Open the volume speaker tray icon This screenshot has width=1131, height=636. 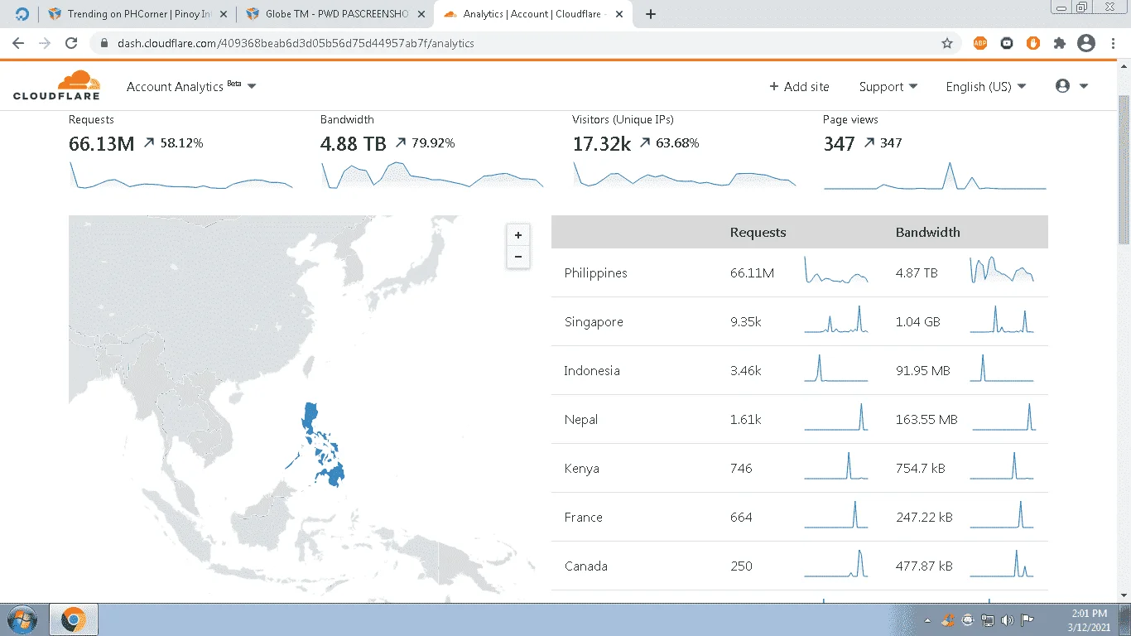(1008, 620)
